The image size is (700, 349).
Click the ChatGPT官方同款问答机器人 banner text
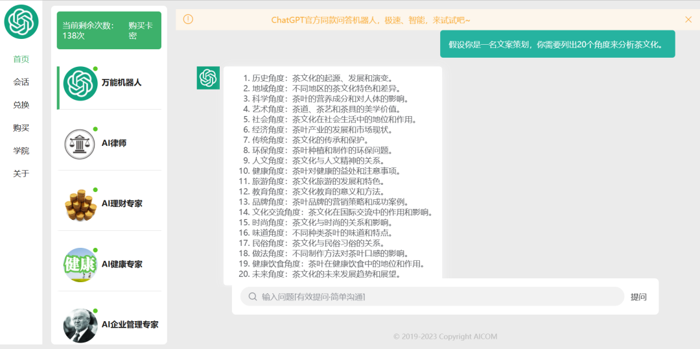click(x=371, y=20)
